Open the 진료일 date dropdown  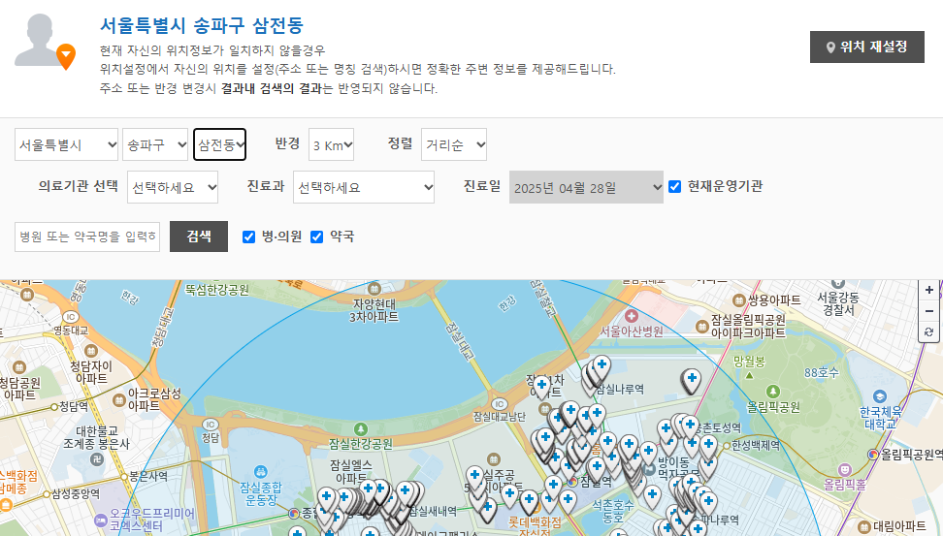(586, 187)
